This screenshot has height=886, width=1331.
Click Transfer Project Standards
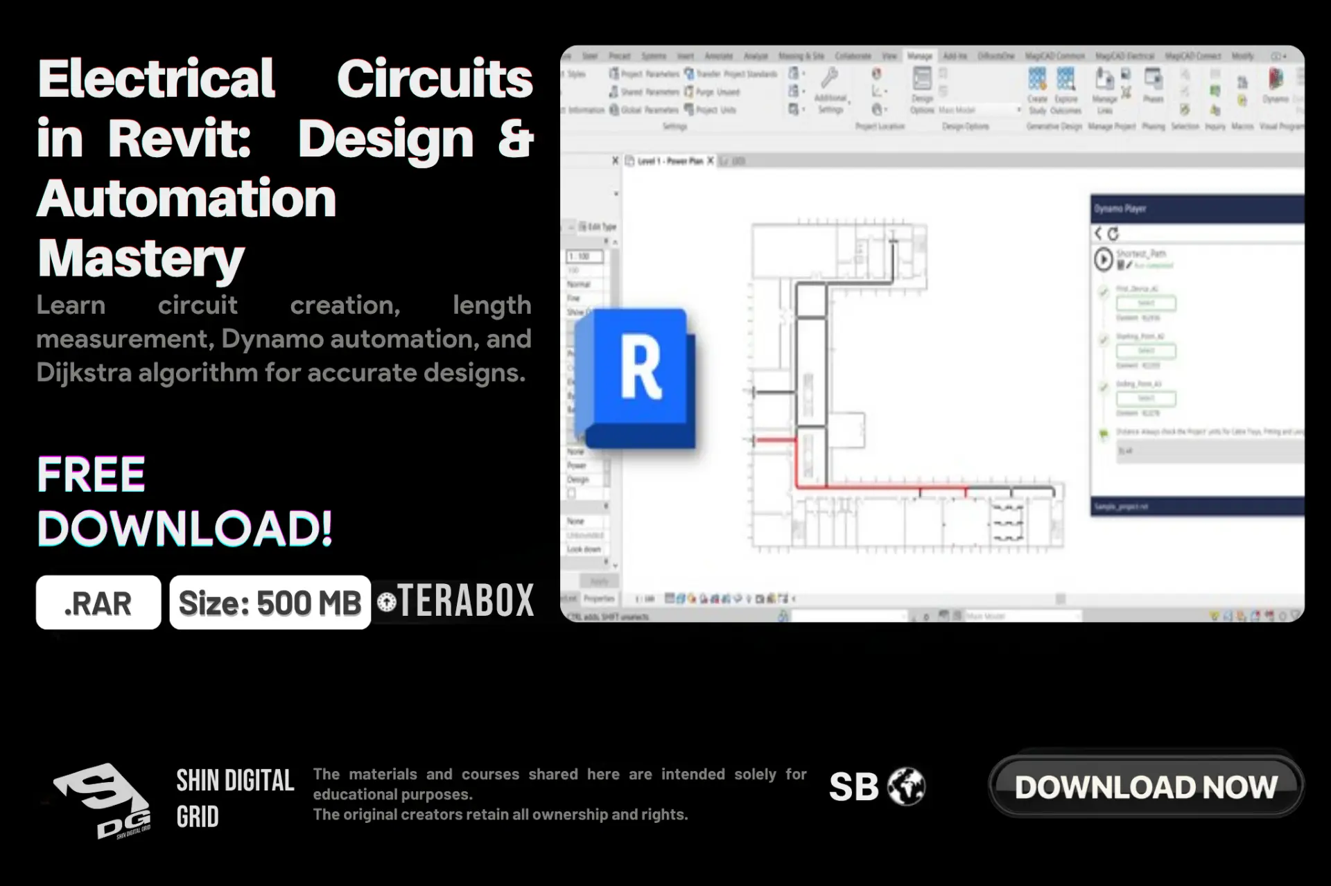click(731, 73)
